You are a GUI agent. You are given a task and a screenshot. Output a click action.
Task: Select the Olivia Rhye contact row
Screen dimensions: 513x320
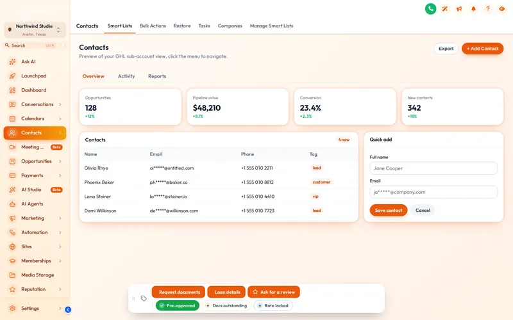[x=219, y=168]
